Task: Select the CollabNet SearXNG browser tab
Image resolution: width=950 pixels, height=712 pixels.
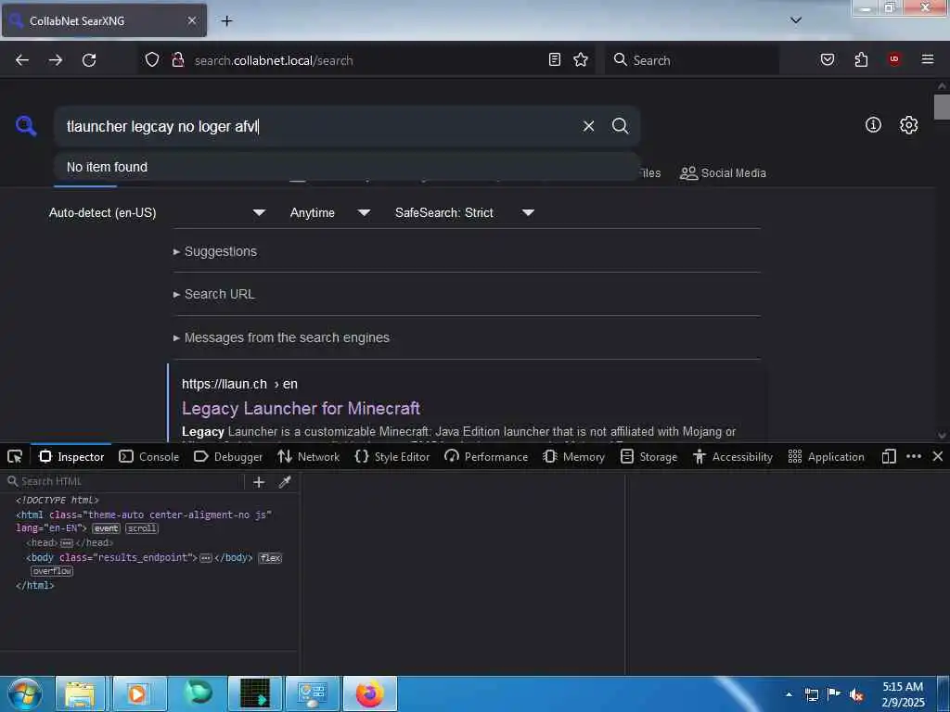Action: [x=104, y=20]
